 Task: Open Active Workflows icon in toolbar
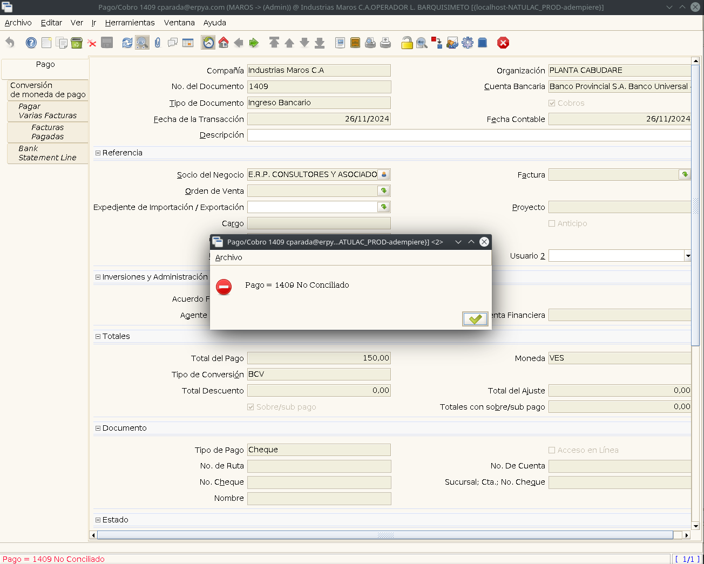tap(437, 43)
